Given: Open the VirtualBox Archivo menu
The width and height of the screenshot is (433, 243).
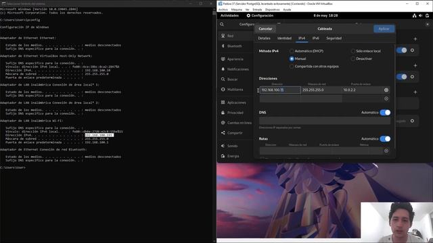Looking at the screenshot, I should point(223,9).
